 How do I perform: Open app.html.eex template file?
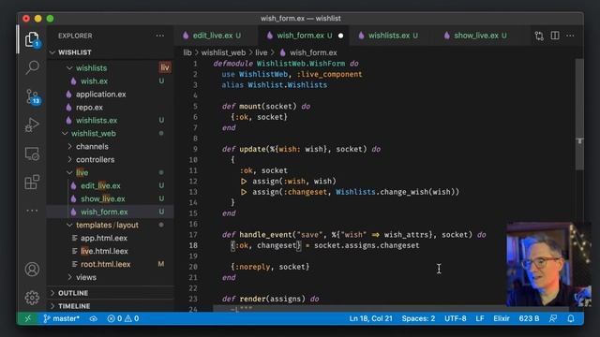coord(111,238)
